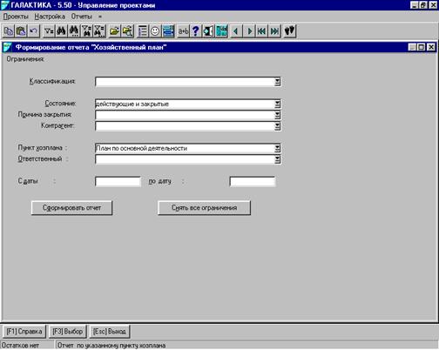Viewport: 439px width, 350px height.
Task: Click the open folder toolbar icon
Action: click(114, 31)
